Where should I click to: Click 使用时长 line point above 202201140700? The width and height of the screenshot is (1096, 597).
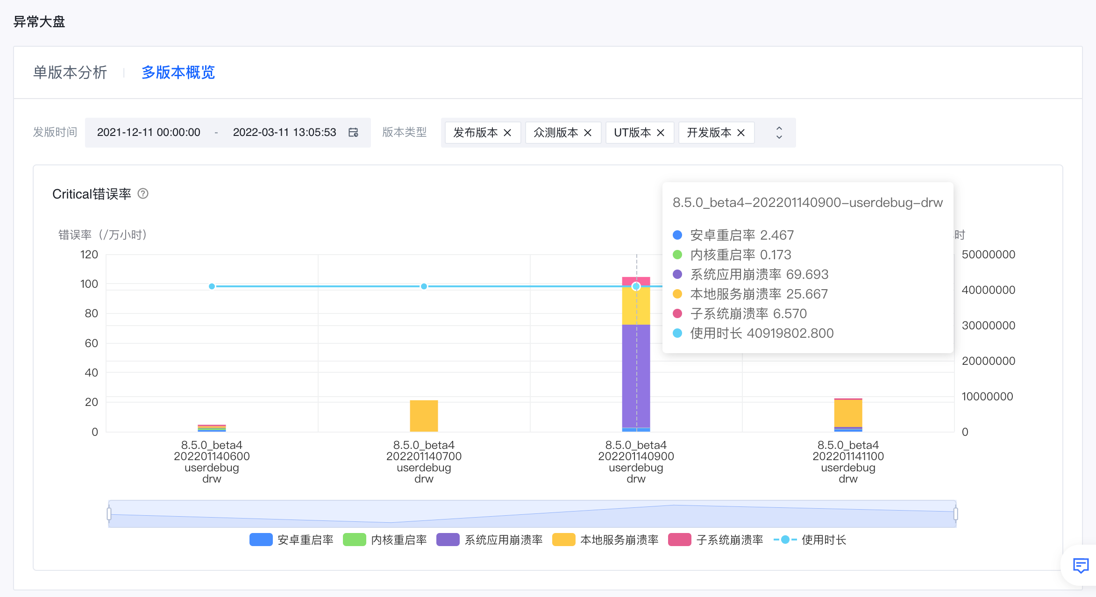(424, 286)
